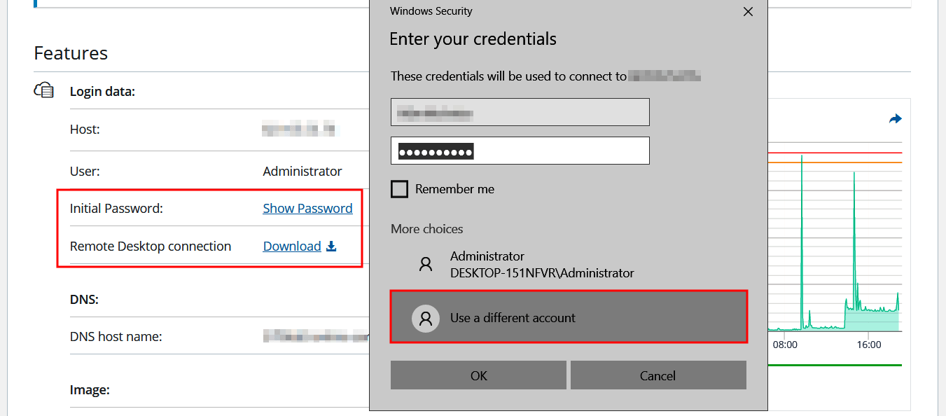Click the password input field
This screenshot has height=416, width=946.
(x=520, y=151)
